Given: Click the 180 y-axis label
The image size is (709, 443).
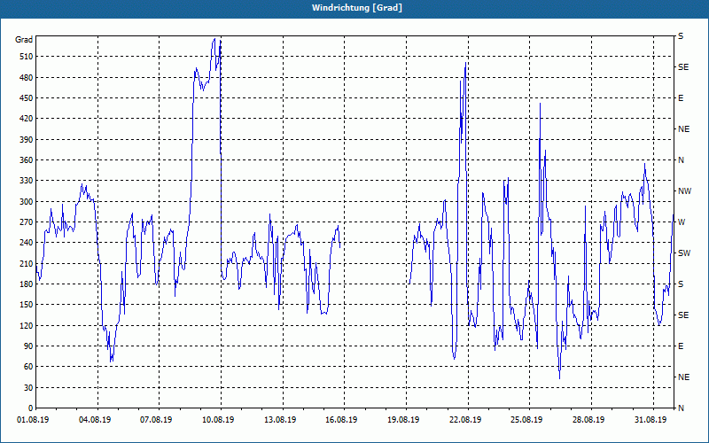Looking at the screenshot, I should (x=27, y=284).
